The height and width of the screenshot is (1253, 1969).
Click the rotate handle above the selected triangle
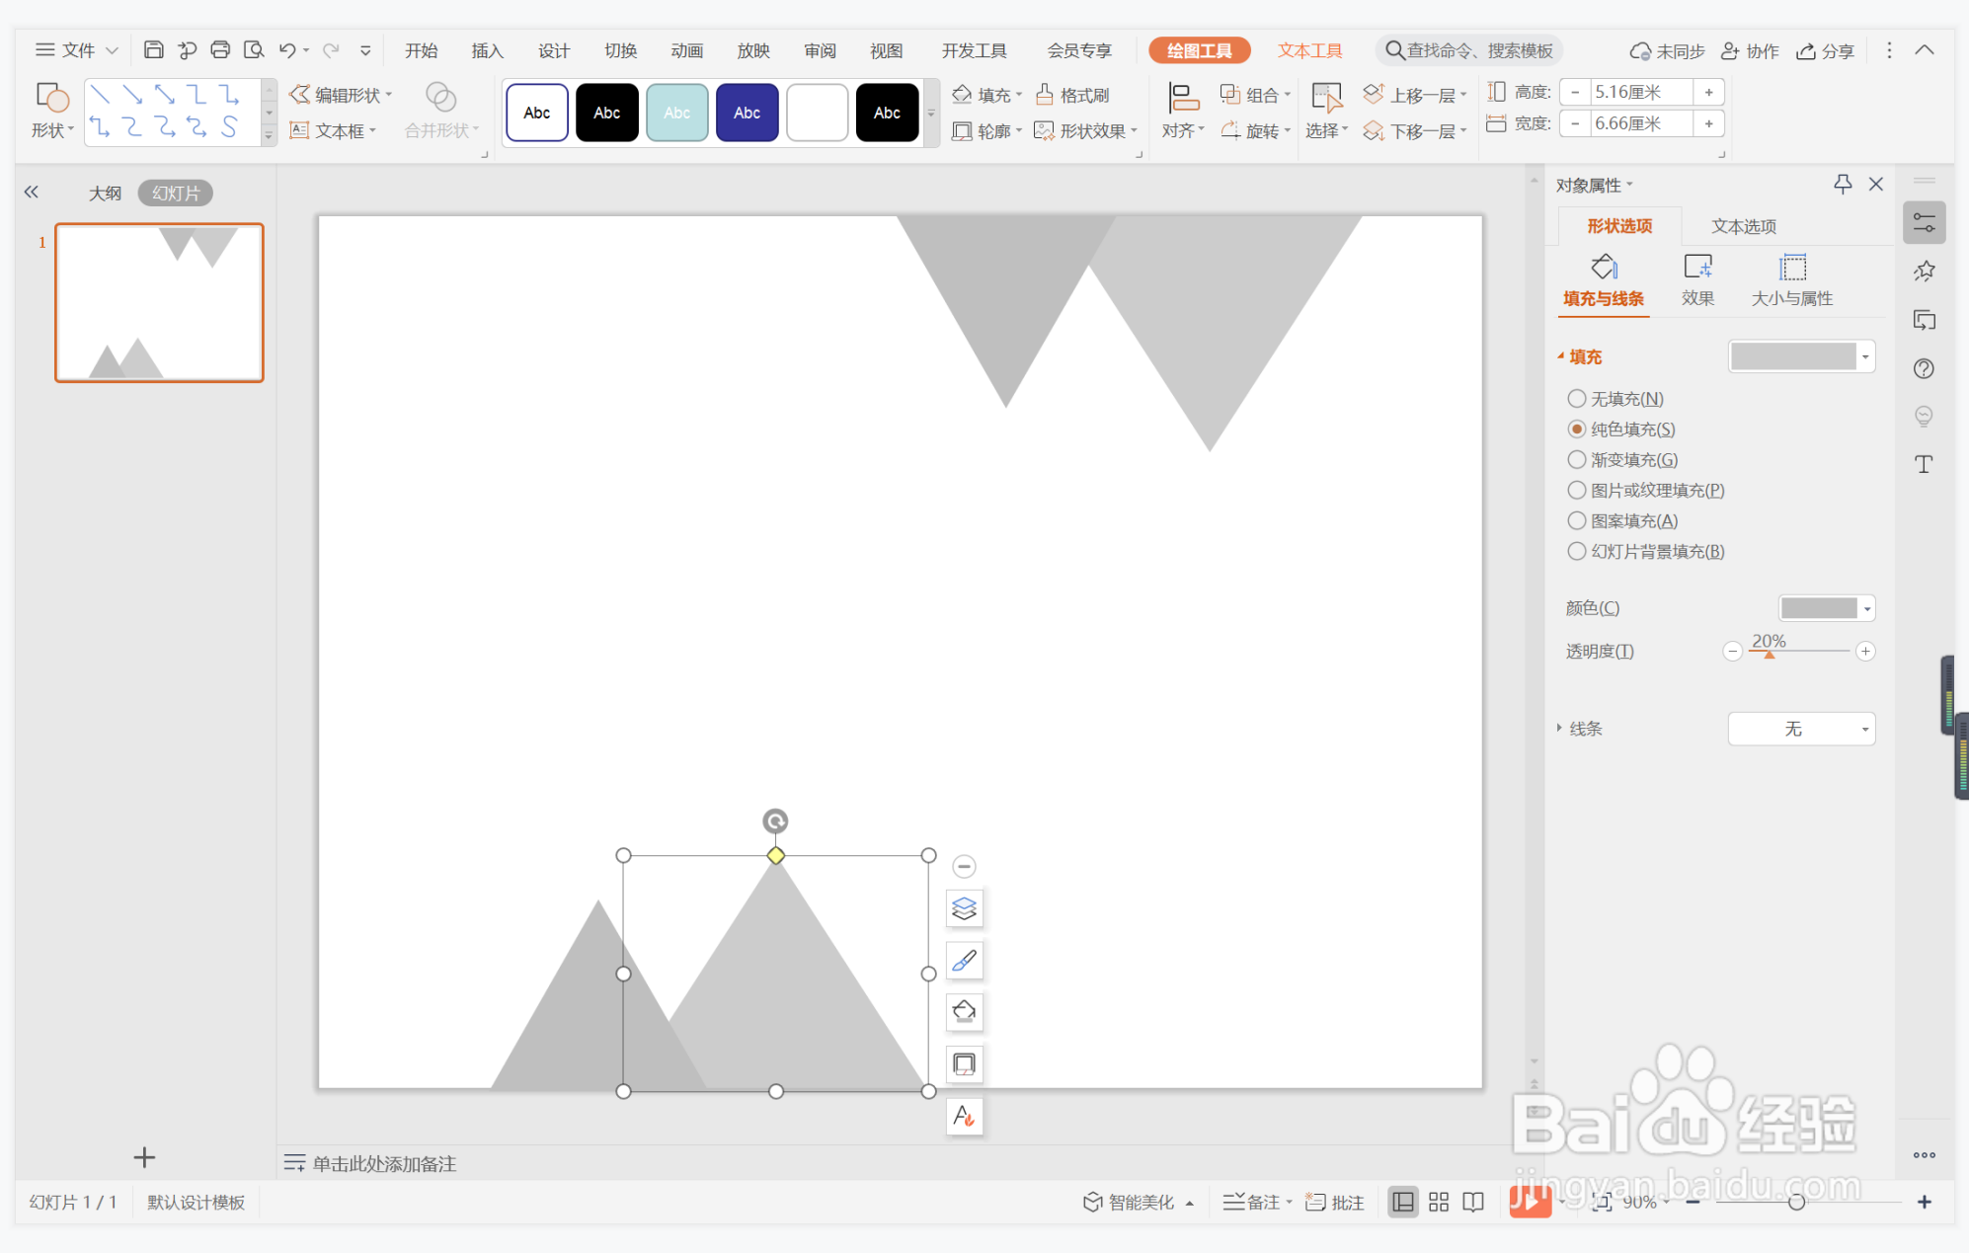pos(775,821)
